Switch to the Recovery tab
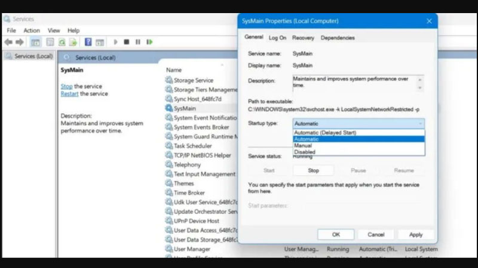 tap(303, 38)
